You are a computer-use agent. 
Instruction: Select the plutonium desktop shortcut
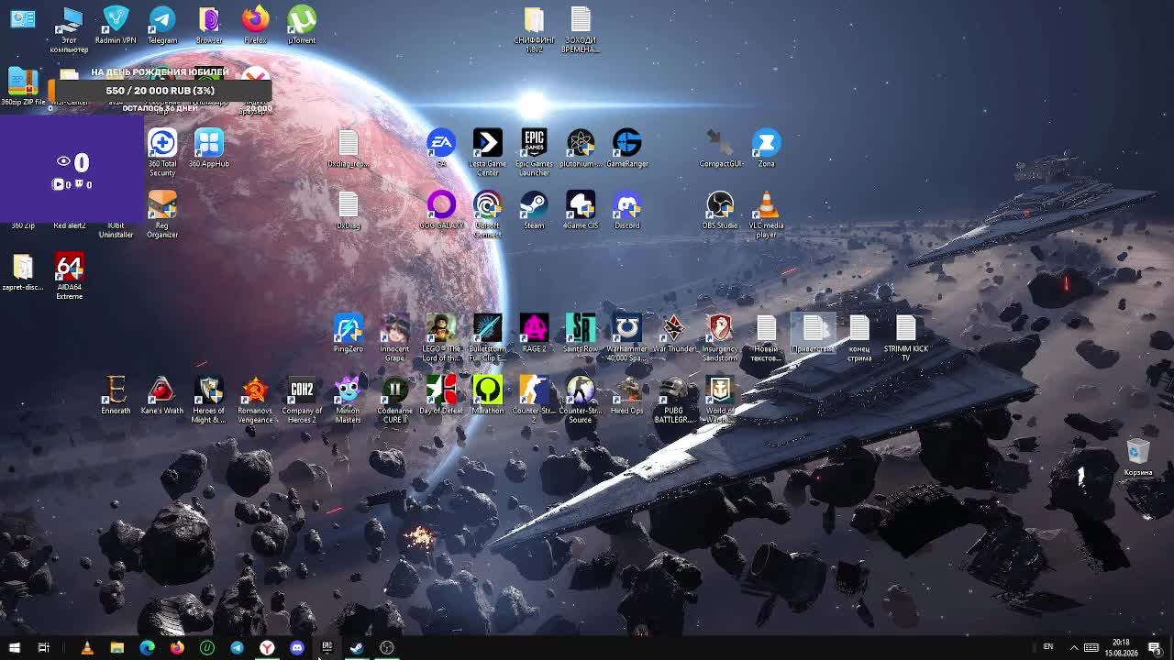pos(581,148)
